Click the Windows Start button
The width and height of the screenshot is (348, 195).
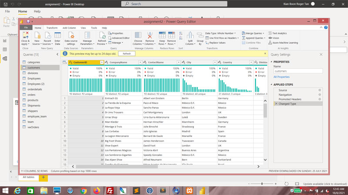(5, 190)
